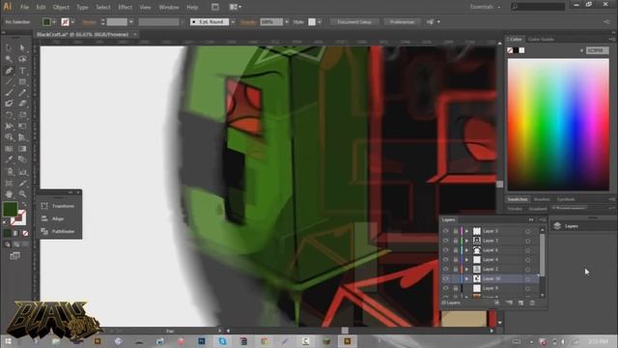Toggle visibility eye of Layer 2
Screen dimensions: 618x348
click(x=445, y=269)
